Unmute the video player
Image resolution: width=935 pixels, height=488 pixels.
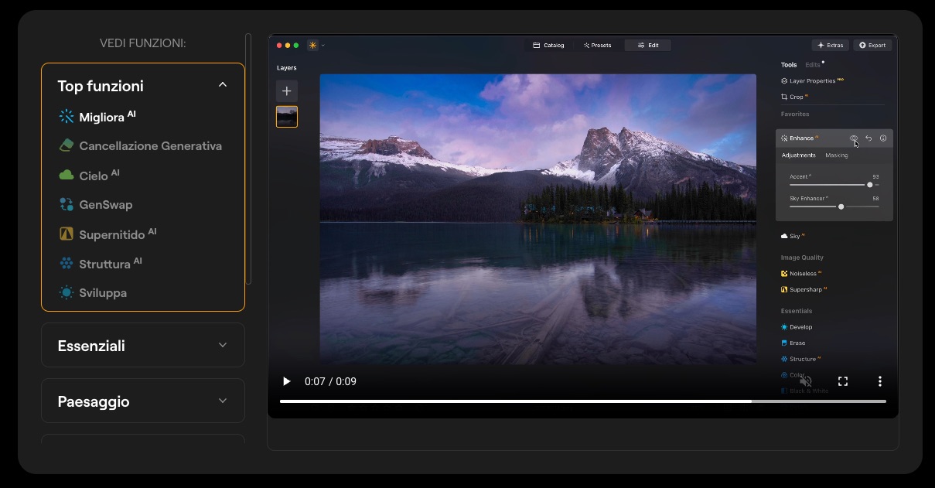(805, 381)
